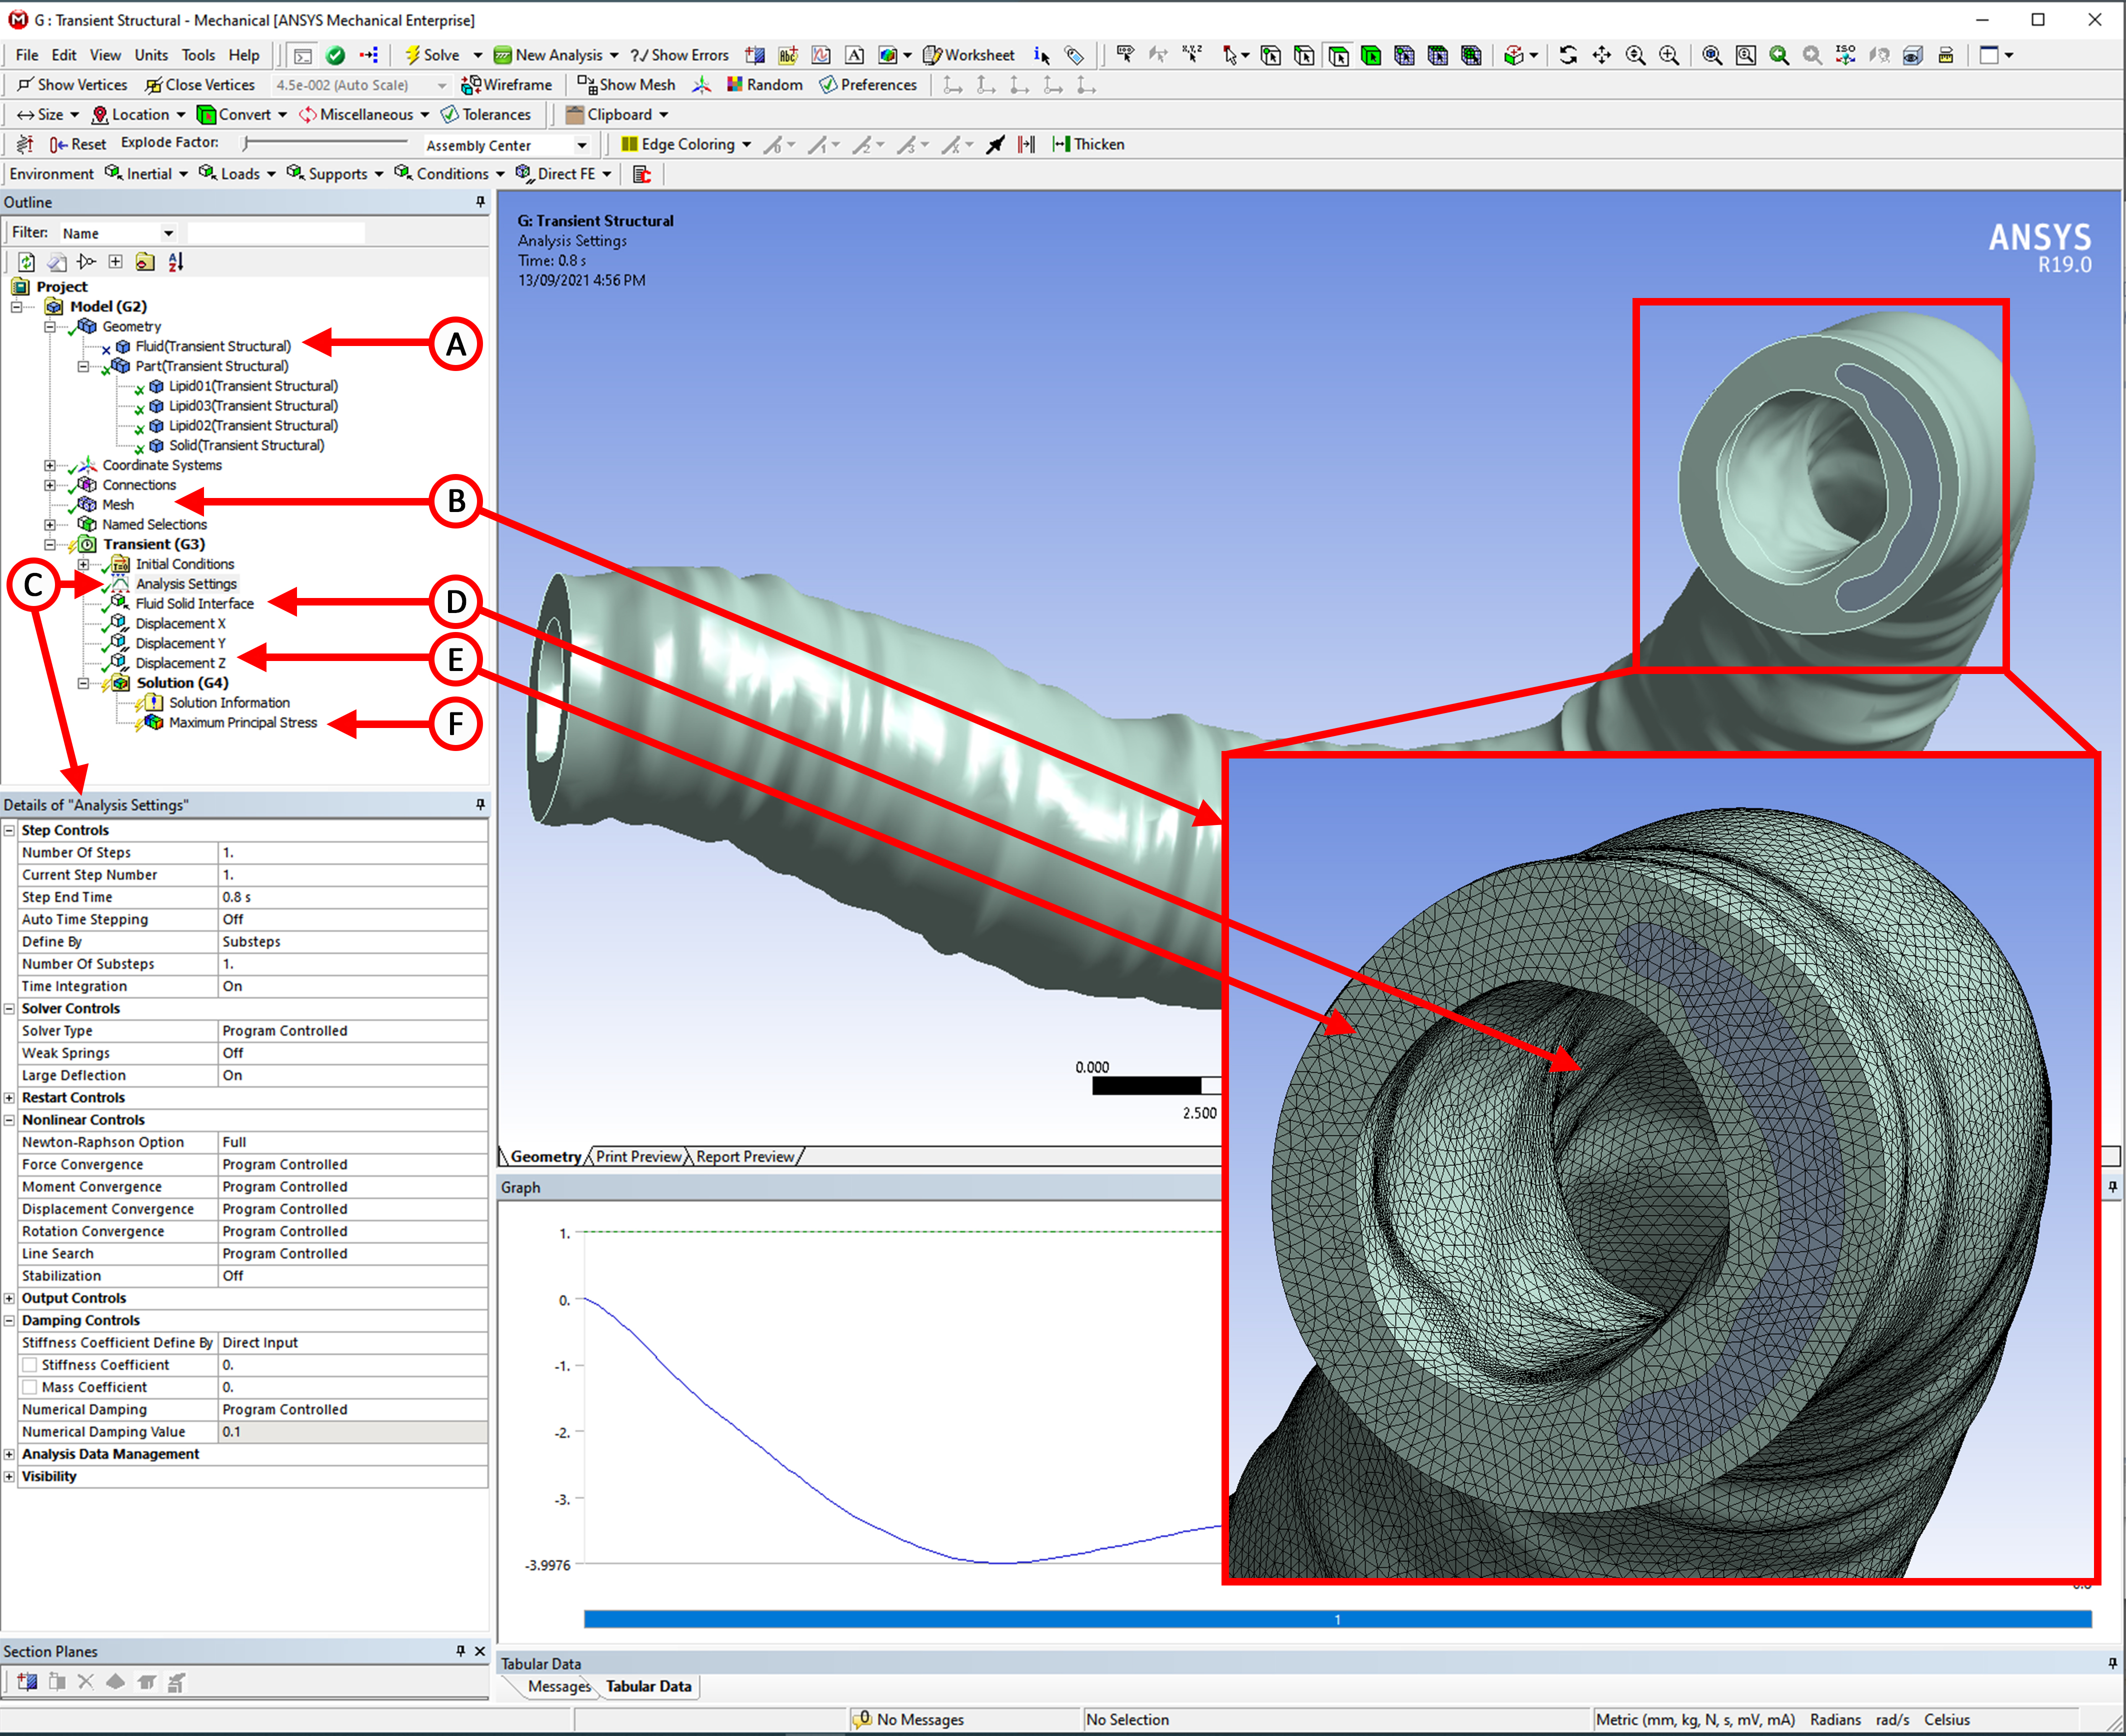2126x1736 pixels.
Task: Pin the Outline panel
Action: tap(480, 202)
